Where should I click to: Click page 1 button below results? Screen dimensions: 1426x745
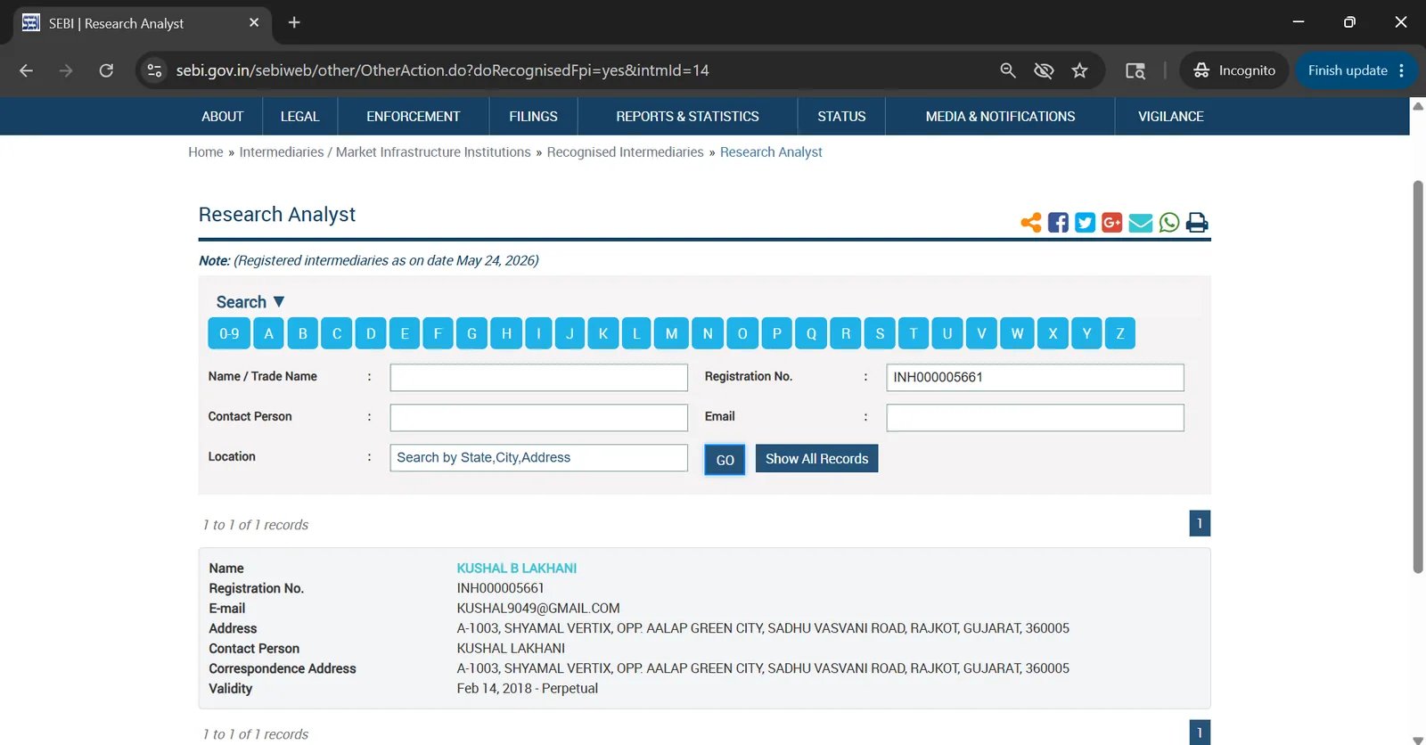point(1200,733)
